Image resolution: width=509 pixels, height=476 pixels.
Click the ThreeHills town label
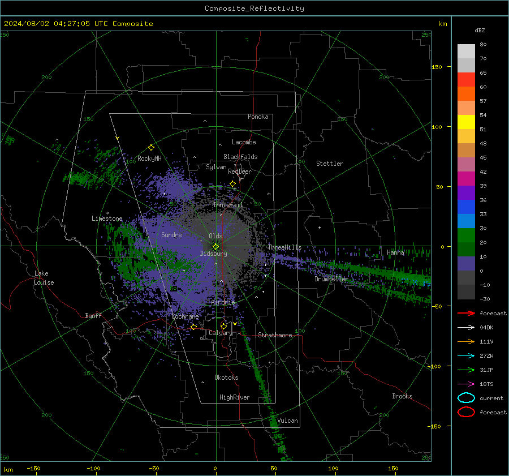click(x=284, y=247)
